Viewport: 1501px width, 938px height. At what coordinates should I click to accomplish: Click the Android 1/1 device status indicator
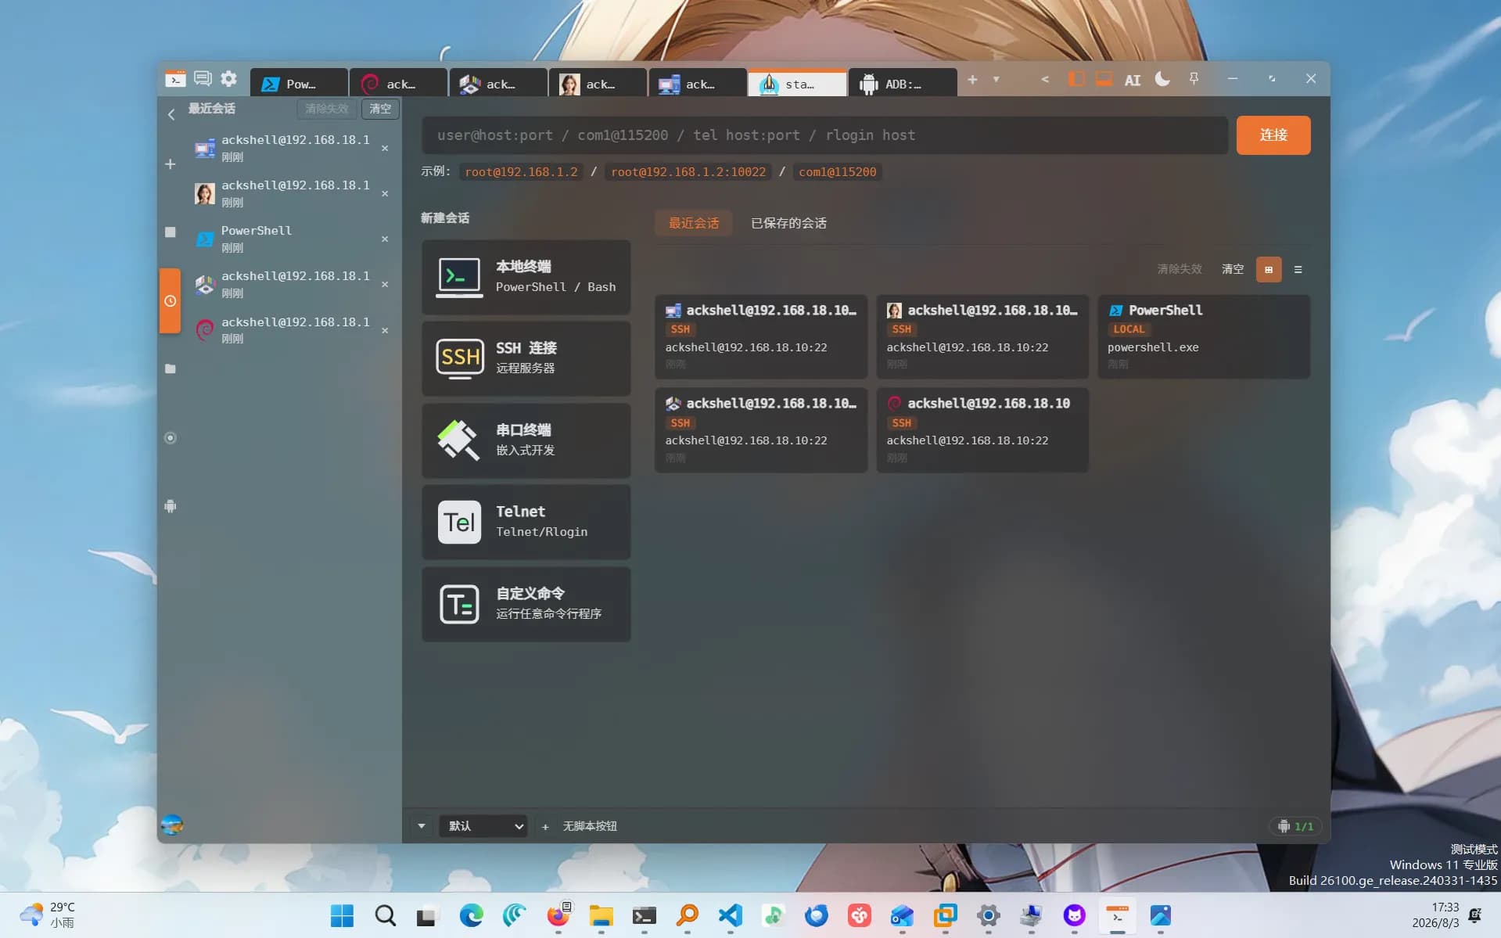pyautogui.click(x=1295, y=826)
